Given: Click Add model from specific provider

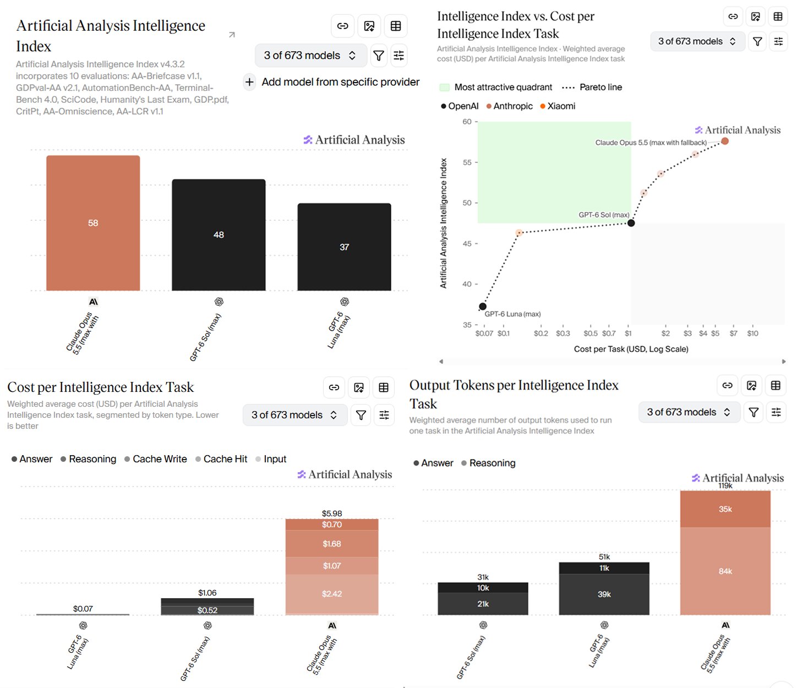Looking at the screenshot, I should [332, 82].
